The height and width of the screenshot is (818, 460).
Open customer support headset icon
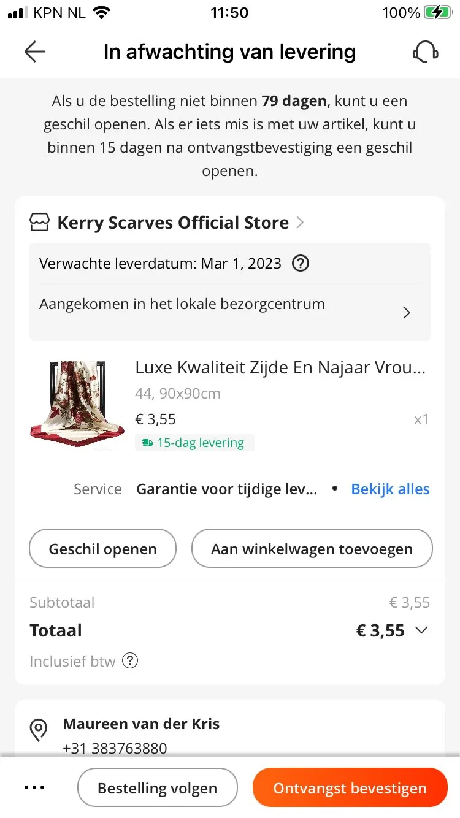(425, 52)
